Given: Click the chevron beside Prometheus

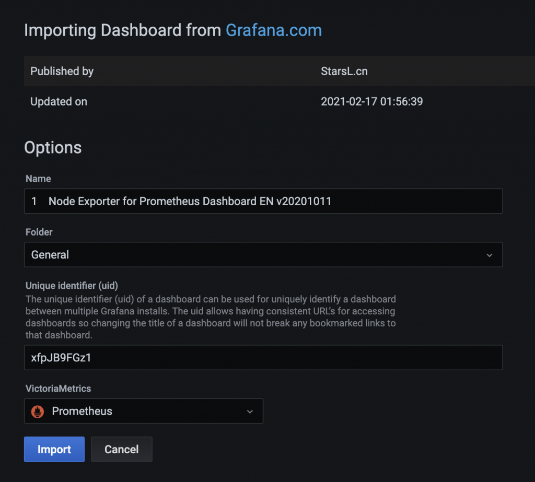Looking at the screenshot, I should 249,412.
